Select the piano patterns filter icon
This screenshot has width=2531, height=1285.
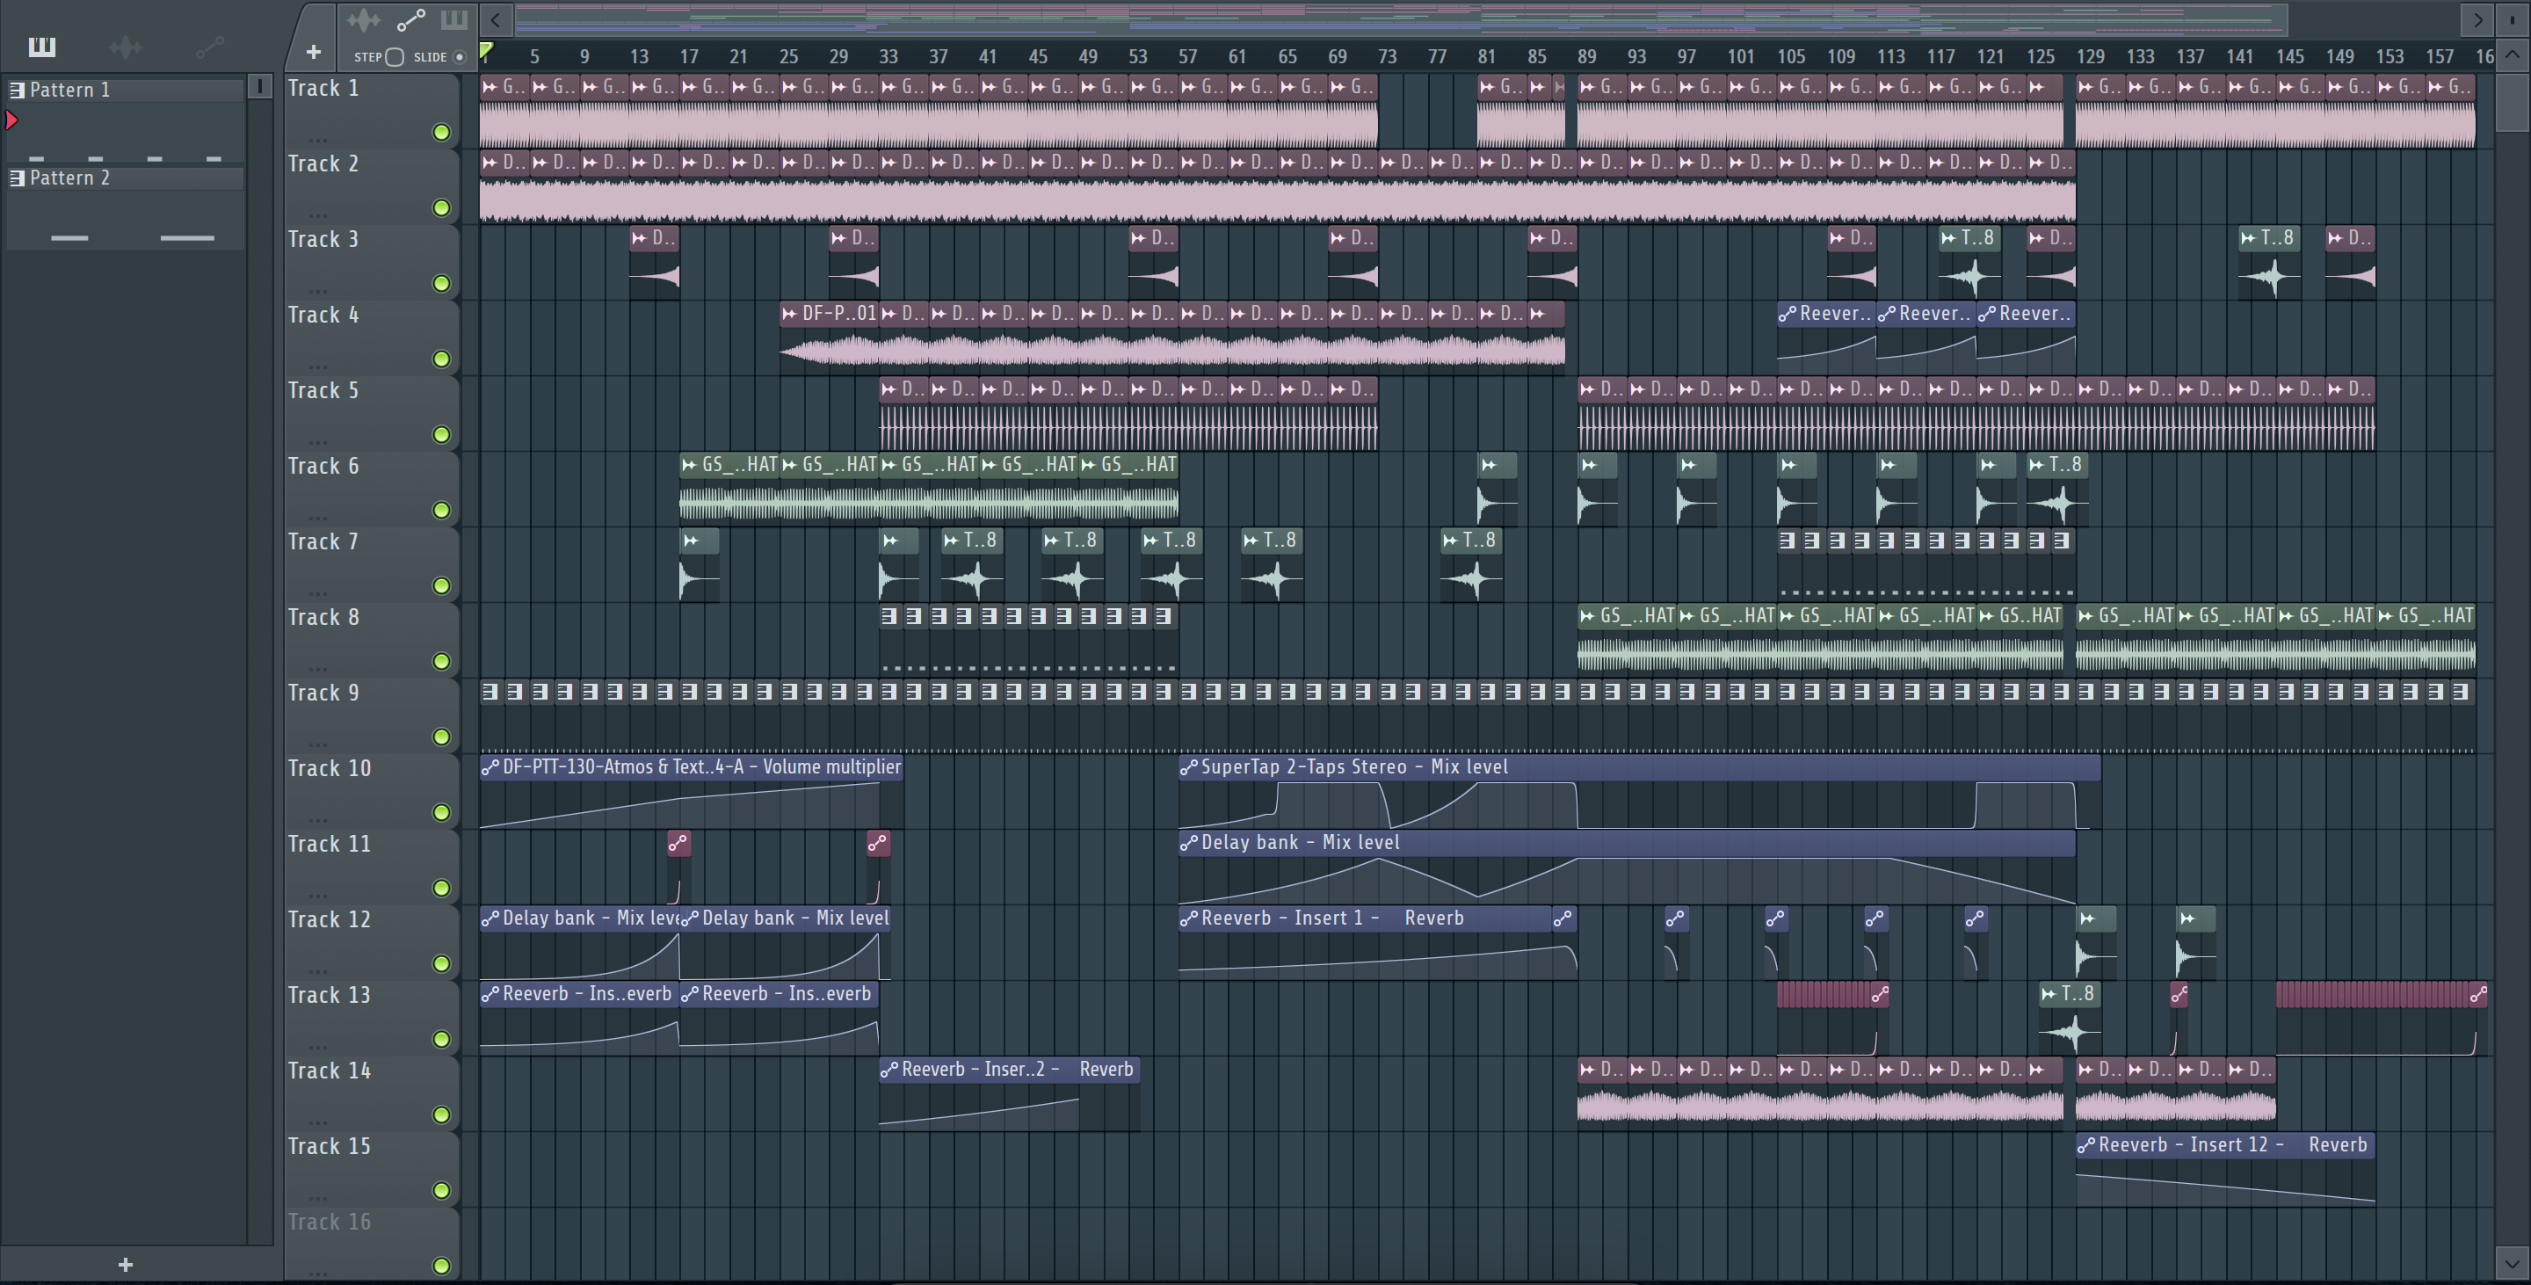pos(41,47)
